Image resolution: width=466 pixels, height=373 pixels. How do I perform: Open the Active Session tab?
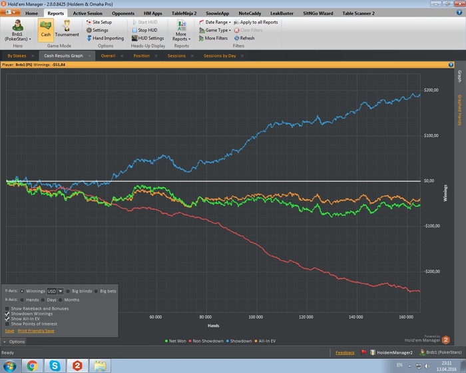click(88, 13)
